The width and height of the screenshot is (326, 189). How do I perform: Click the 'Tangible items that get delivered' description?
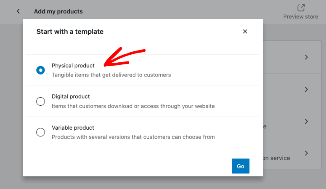pyautogui.click(x=111, y=75)
